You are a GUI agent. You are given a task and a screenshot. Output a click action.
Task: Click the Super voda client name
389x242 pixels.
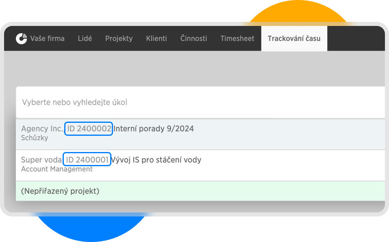(41, 160)
